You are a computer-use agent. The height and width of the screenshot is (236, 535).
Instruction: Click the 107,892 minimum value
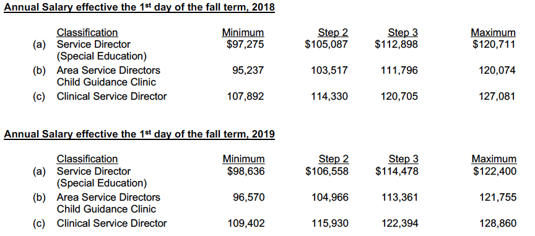point(246,96)
